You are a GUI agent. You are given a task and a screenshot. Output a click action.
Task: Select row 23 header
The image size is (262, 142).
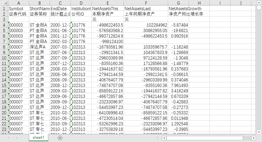(x=4, y=129)
